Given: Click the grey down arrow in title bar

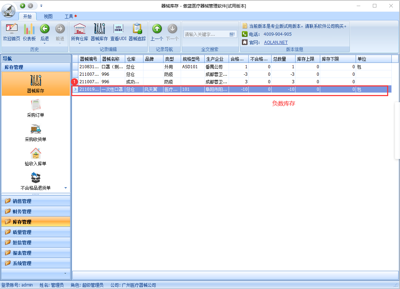Looking at the screenshot, I should (30, 6).
